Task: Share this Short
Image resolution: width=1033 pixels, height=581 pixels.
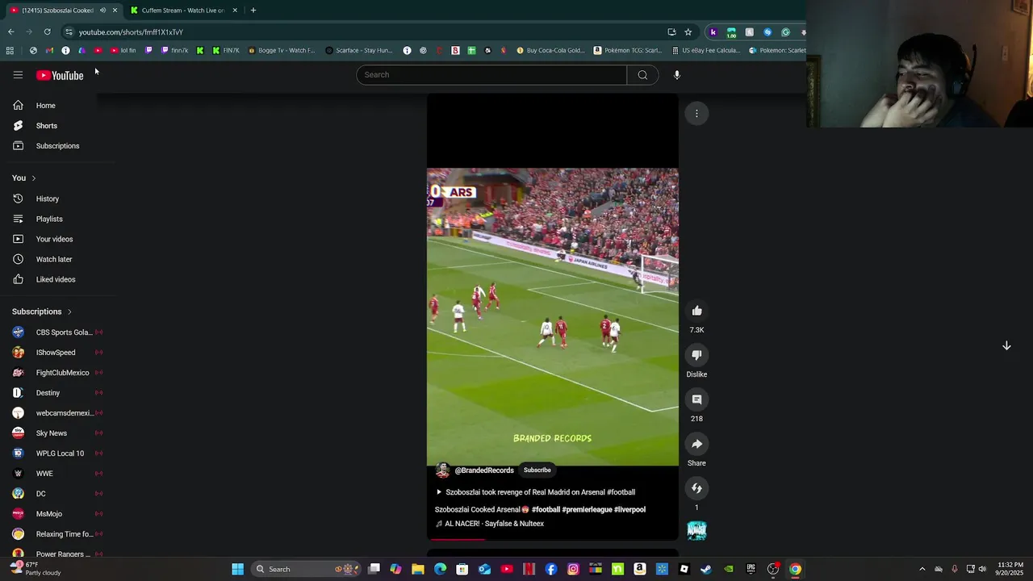Action: point(696,444)
